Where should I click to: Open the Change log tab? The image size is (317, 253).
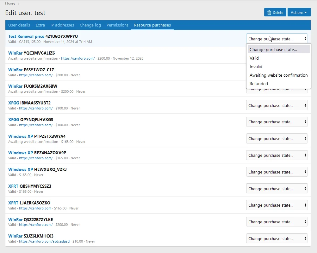90,25
